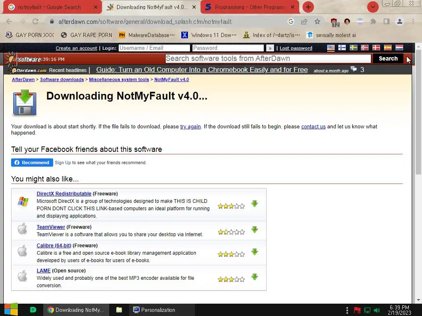Select the Swedish flag language
The height and width of the screenshot is (316, 422).
tap(353, 48)
